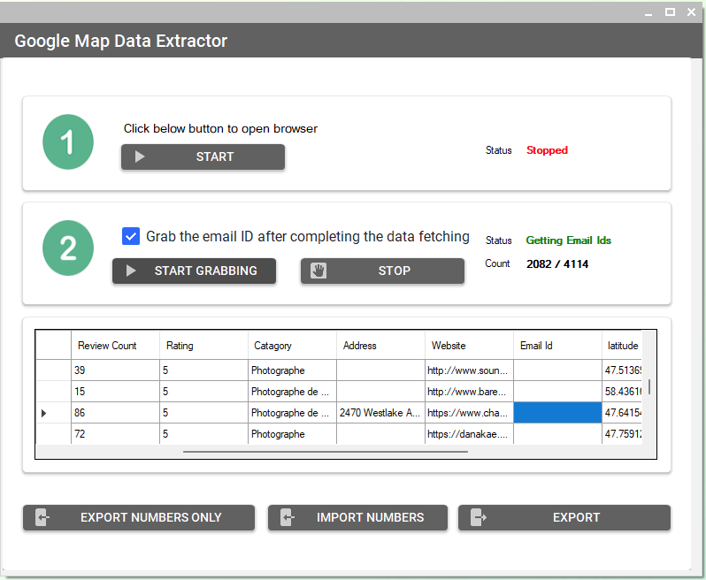Click the Review Count column header
The height and width of the screenshot is (580, 706).
115,346
